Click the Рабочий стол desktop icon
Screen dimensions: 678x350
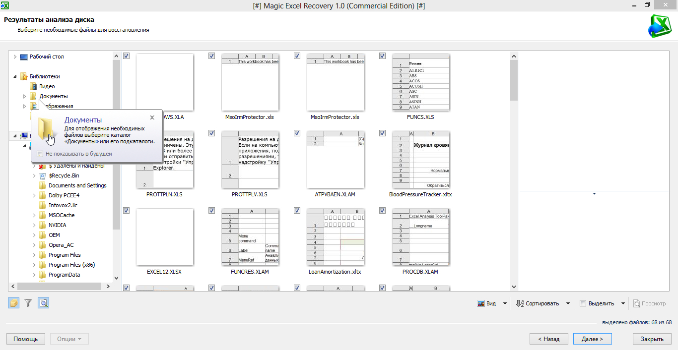coord(24,57)
